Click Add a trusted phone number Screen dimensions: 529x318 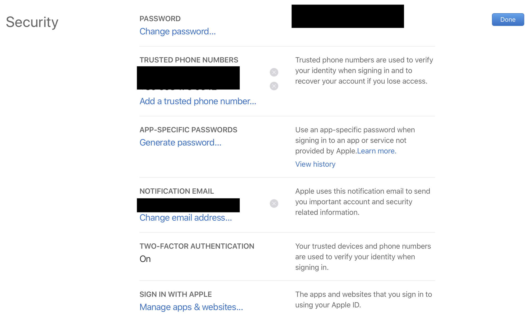pos(198,101)
